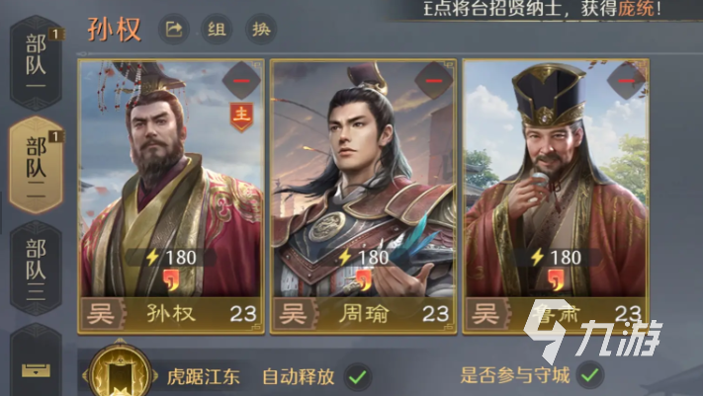Screen dimensions: 703x396
Task: Open the 组 group button
Action: tap(217, 30)
